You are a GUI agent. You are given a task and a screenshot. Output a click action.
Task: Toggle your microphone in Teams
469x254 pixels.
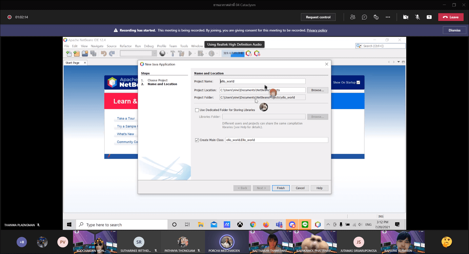(418, 17)
